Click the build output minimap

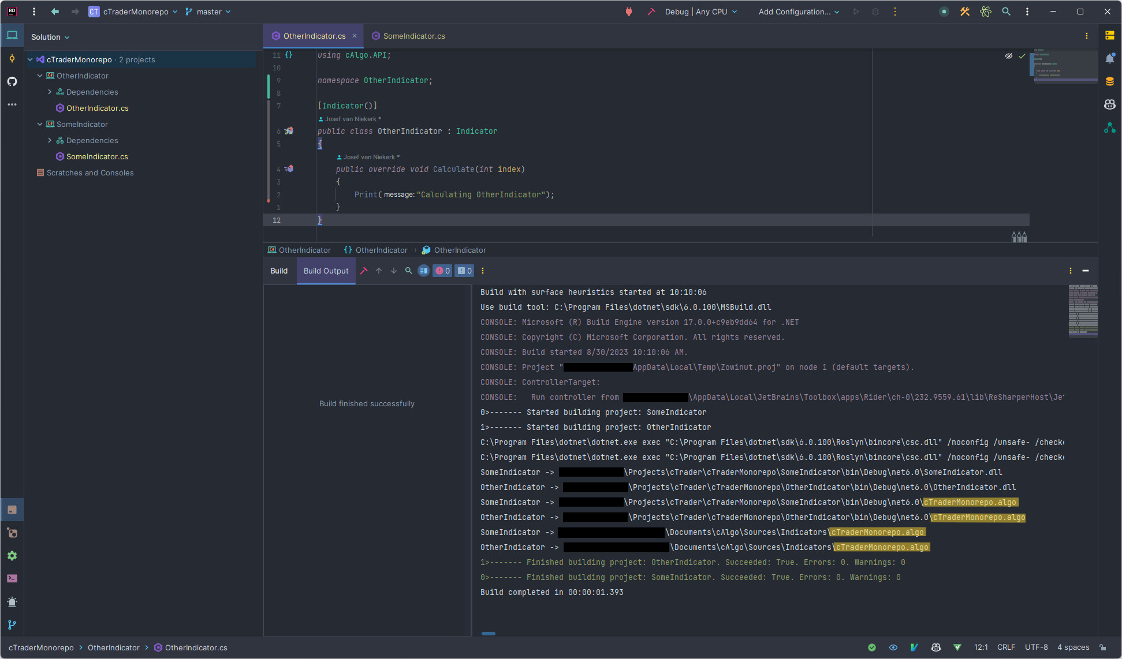point(1083,310)
